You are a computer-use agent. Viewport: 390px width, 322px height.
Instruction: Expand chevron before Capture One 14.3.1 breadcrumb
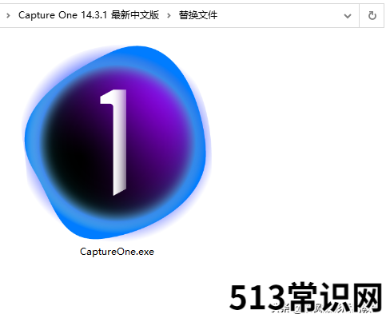(x=8, y=16)
